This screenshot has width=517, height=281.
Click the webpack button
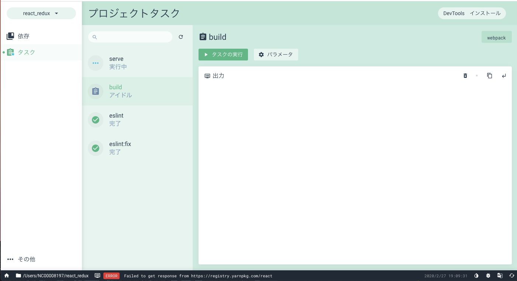coord(496,37)
